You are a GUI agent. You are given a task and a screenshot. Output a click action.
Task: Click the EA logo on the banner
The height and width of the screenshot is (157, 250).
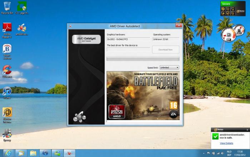(x=173, y=114)
